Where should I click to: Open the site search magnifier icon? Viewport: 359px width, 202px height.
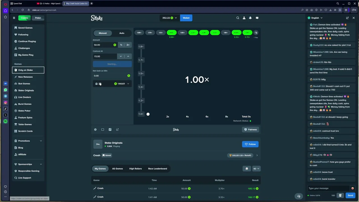click(238, 18)
